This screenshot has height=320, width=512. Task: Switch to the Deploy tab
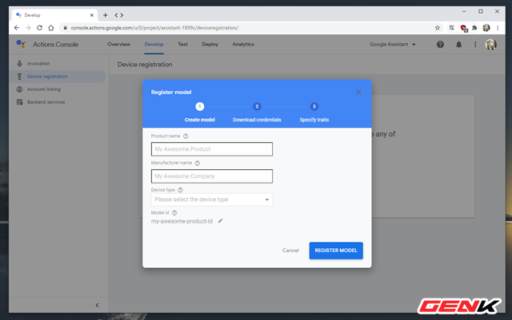click(x=210, y=45)
